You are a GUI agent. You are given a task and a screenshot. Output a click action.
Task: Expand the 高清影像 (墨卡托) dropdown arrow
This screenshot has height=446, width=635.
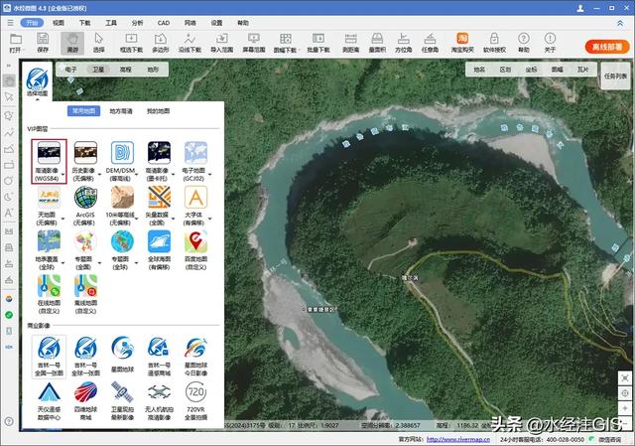(x=173, y=175)
